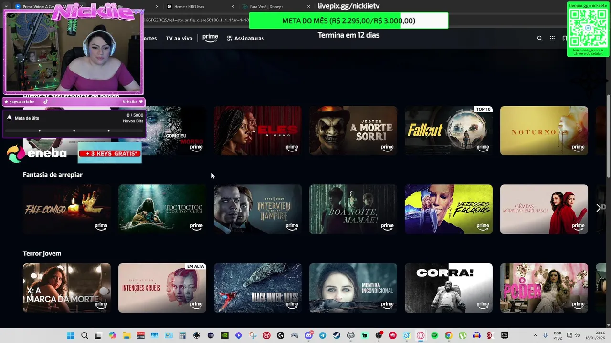Open the Poder title card

544,288
